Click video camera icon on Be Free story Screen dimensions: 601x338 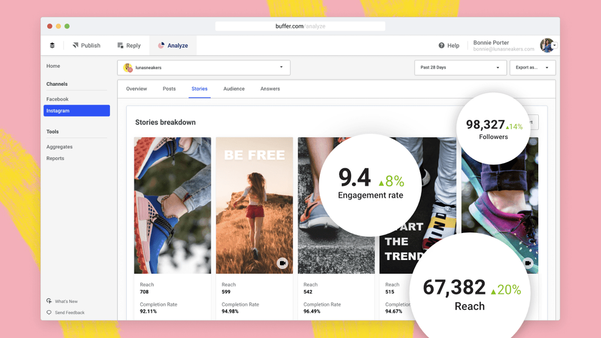click(x=282, y=263)
